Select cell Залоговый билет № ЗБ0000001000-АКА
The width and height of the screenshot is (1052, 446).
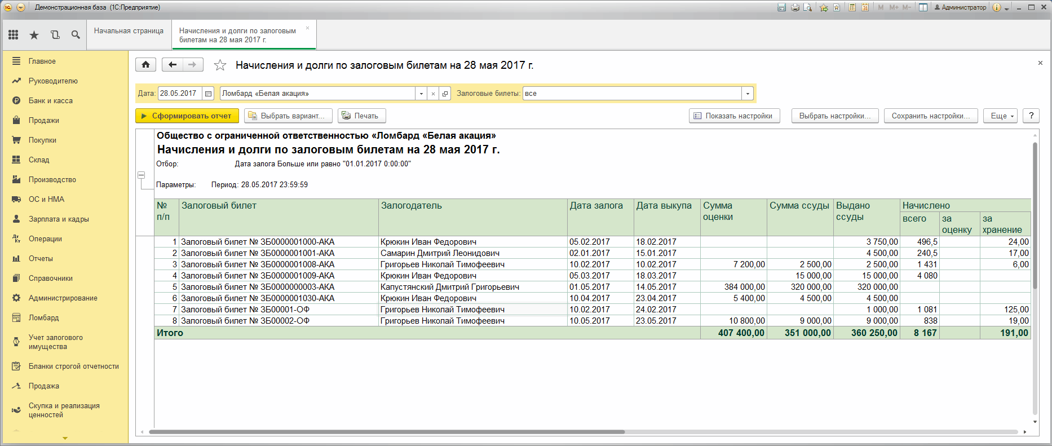(x=279, y=242)
